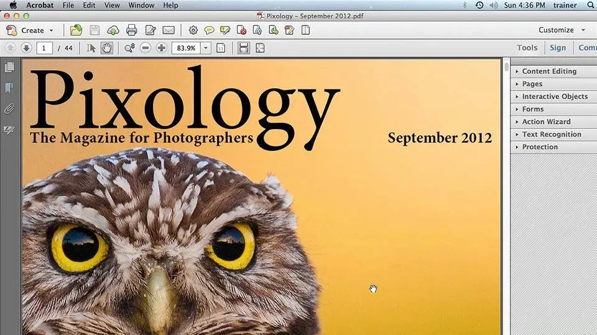The image size is (597, 335).
Task: Click the Open file folder icon
Action: point(76,30)
